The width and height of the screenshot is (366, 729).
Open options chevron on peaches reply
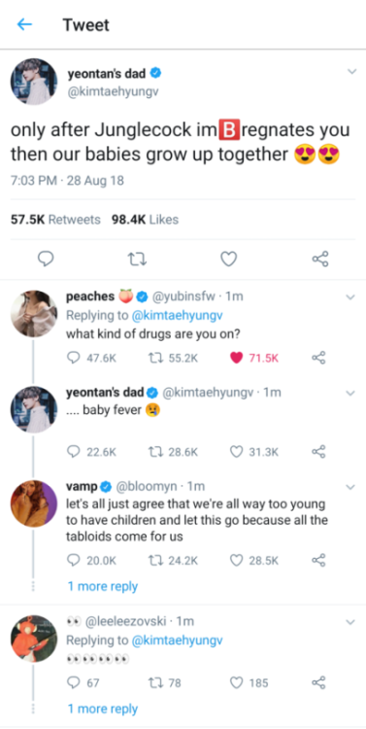tap(351, 296)
